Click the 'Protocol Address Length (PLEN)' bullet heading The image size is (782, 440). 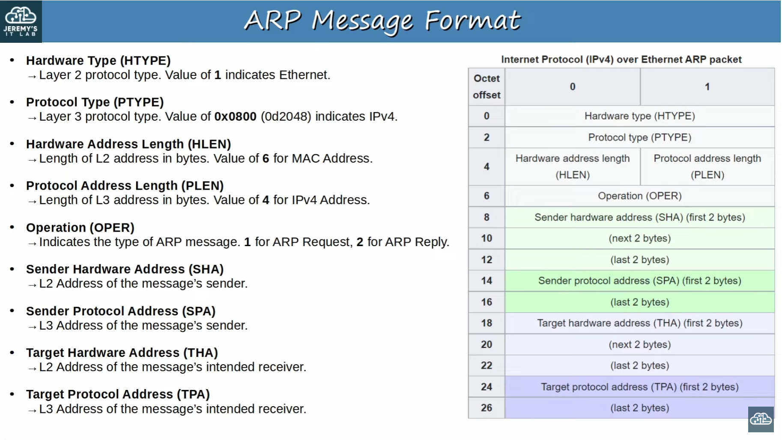pos(125,185)
